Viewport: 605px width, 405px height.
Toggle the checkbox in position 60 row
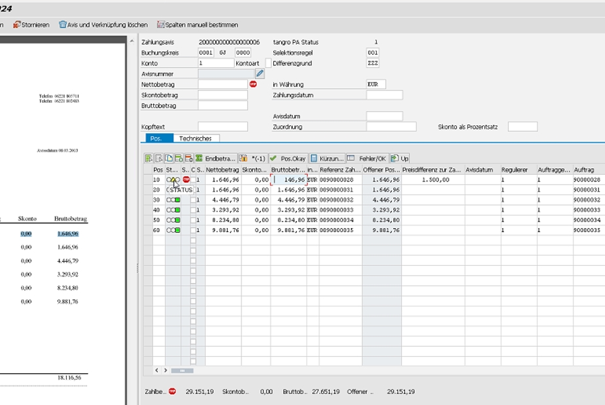193,230
